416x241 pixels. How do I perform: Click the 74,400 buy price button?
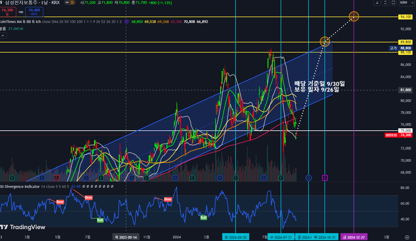[34, 12]
